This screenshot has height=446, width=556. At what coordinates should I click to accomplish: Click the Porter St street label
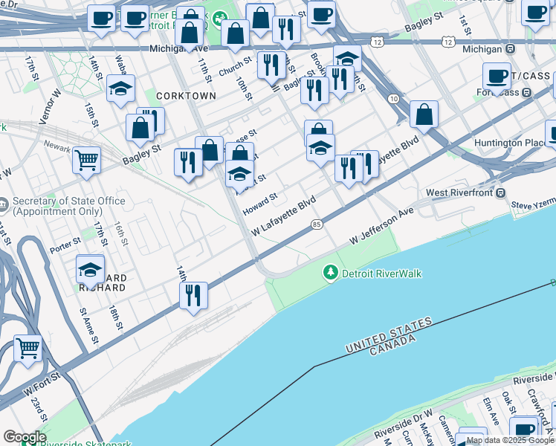pyautogui.click(x=65, y=245)
